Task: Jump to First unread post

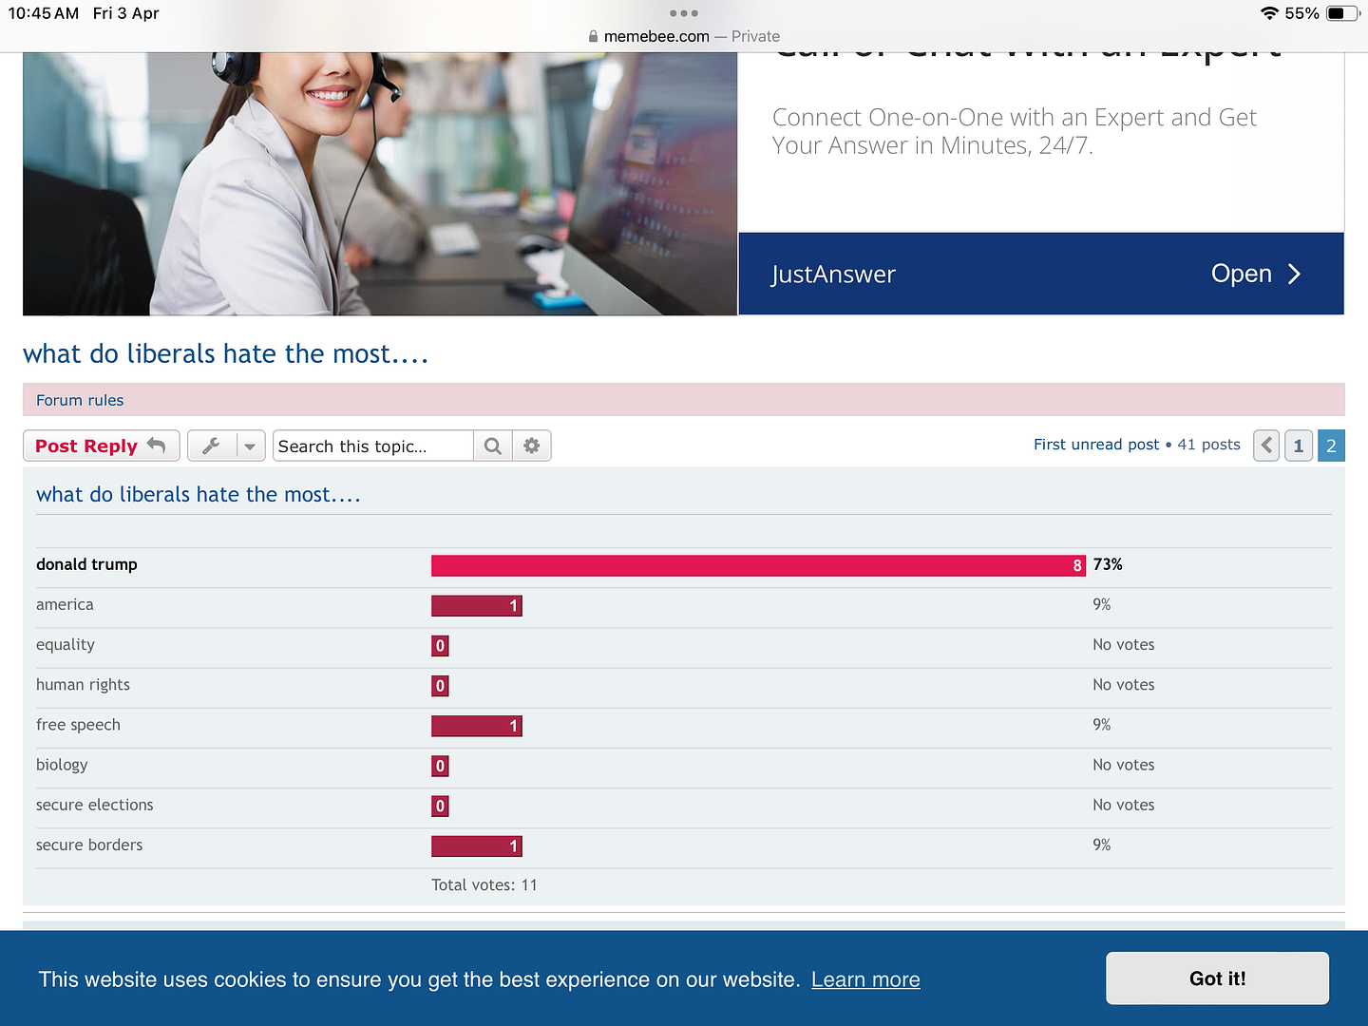Action: [1096, 445]
